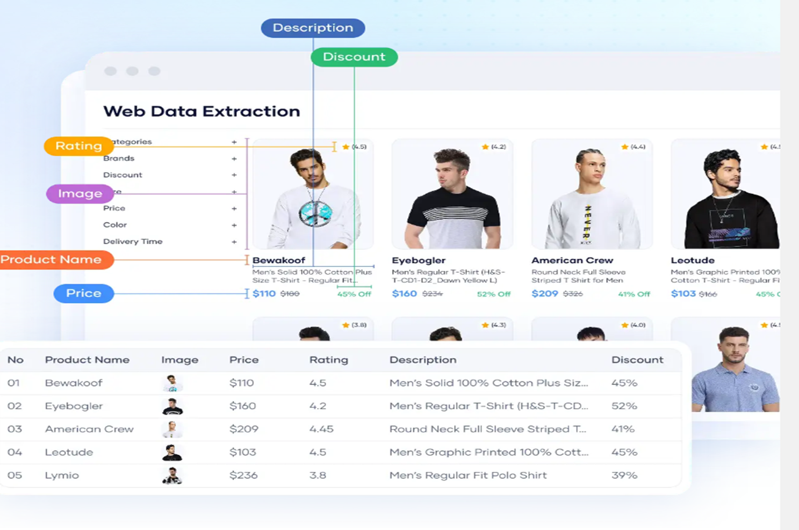Click the star icon beside the 4.0 rating
The height and width of the screenshot is (530, 799).
coord(624,325)
